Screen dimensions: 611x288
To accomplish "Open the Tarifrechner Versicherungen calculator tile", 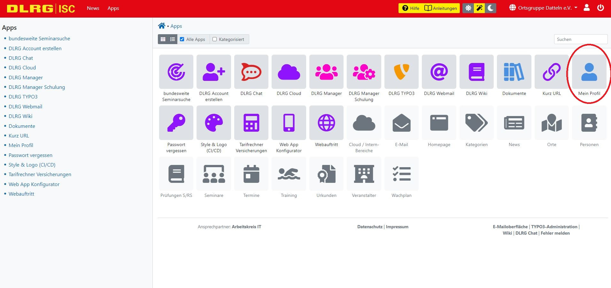I will [251, 123].
